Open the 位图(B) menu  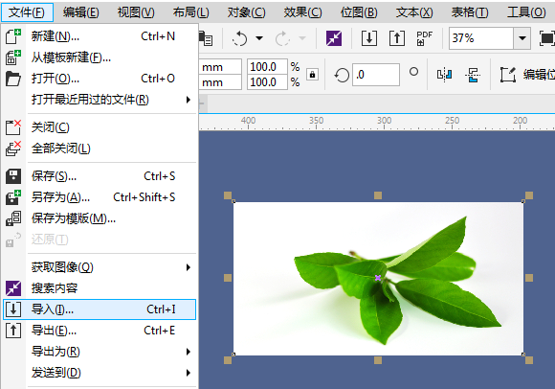click(359, 12)
